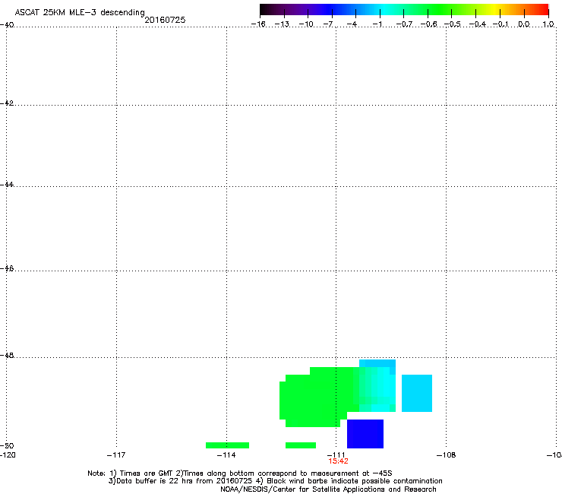Click the note line about Data buffer 22 hrs

click(275, 481)
